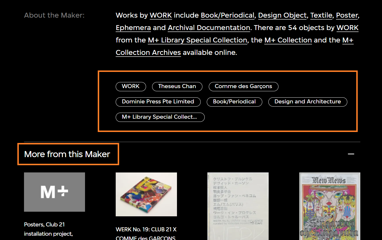The width and height of the screenshot is (382, 240).
Task: Open the M+ Collection link
Action: [x=288, y=40]
